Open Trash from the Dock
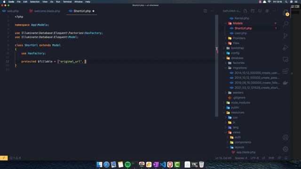The image size is (301, 169). coord(201,164)
